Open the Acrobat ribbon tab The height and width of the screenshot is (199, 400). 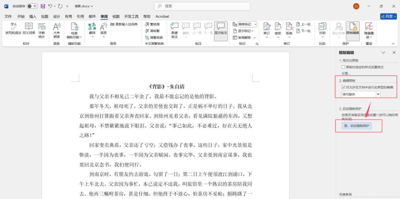[162, 16]
